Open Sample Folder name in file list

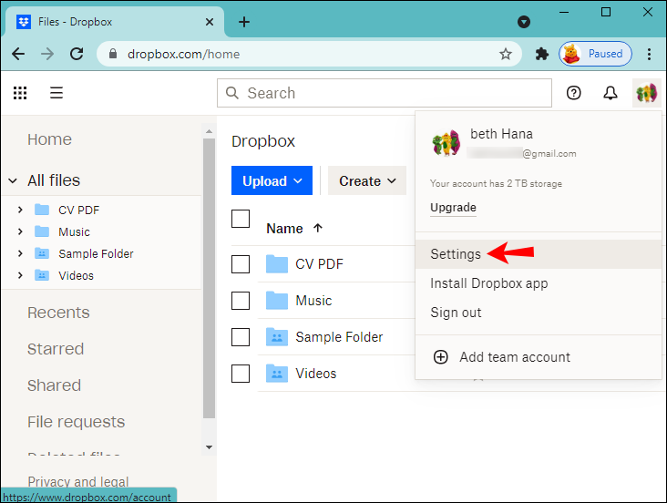coord(339,337)
